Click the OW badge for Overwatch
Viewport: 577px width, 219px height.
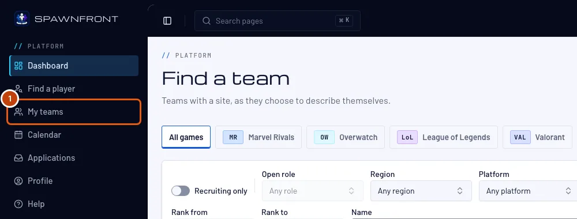click(x=324, y=137)
